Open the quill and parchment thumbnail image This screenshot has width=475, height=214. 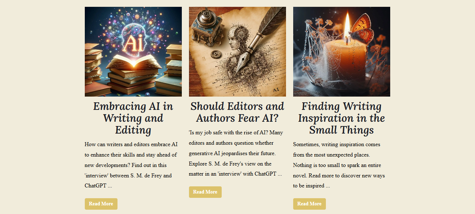point(237,52)
